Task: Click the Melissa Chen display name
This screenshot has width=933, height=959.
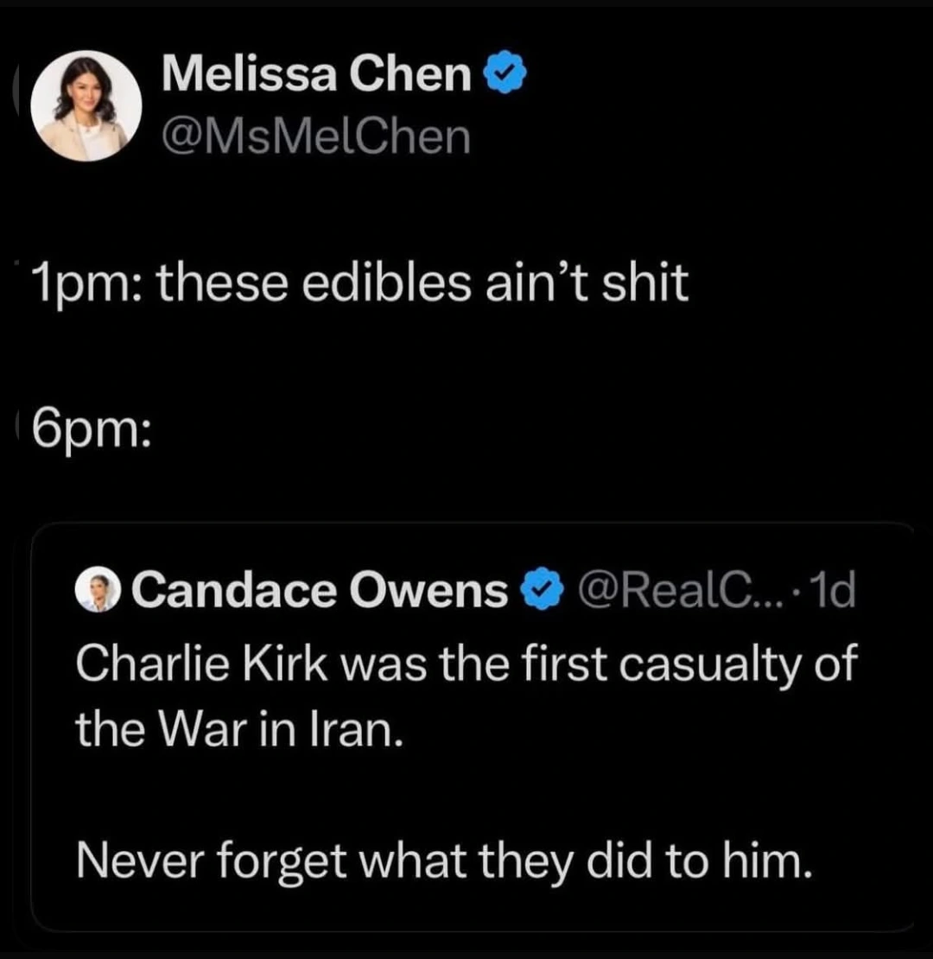Action: pos(316,78)
